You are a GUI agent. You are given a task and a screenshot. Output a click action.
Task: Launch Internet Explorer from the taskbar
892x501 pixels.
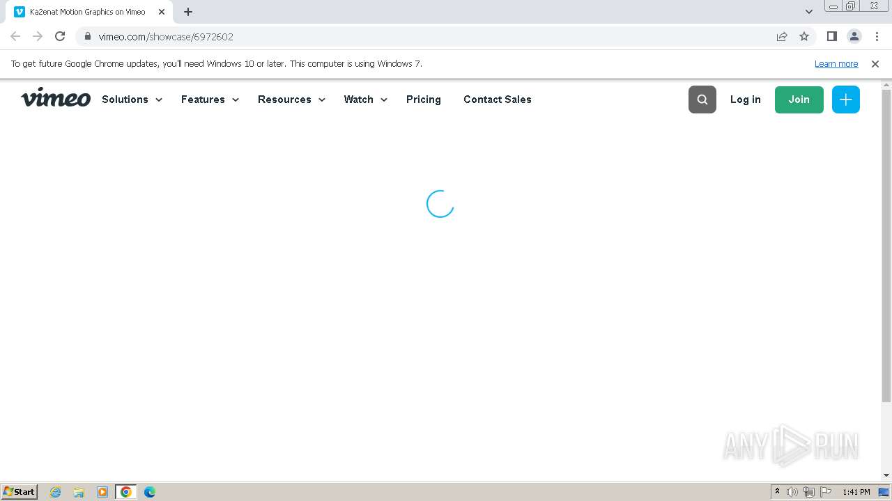(x=55, y=492)
